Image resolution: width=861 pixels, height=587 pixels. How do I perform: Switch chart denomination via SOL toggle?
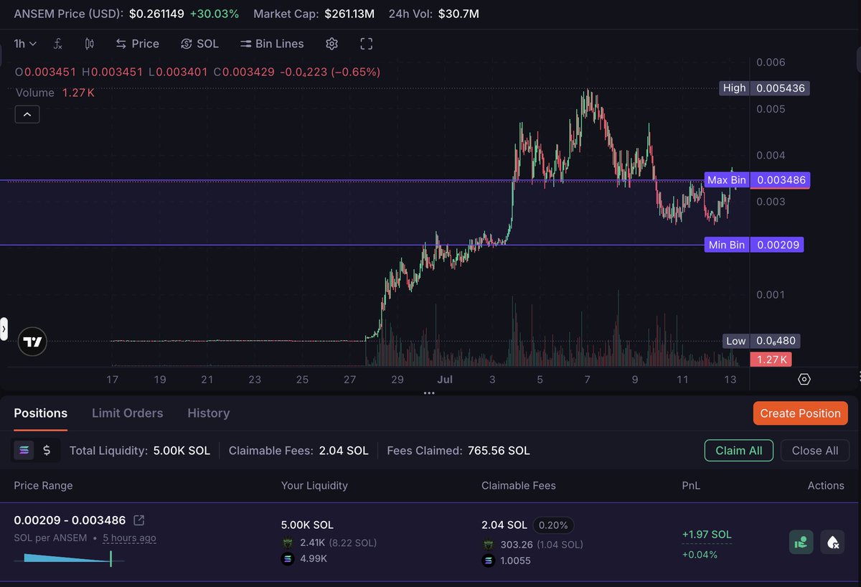[x=199, y=44]
